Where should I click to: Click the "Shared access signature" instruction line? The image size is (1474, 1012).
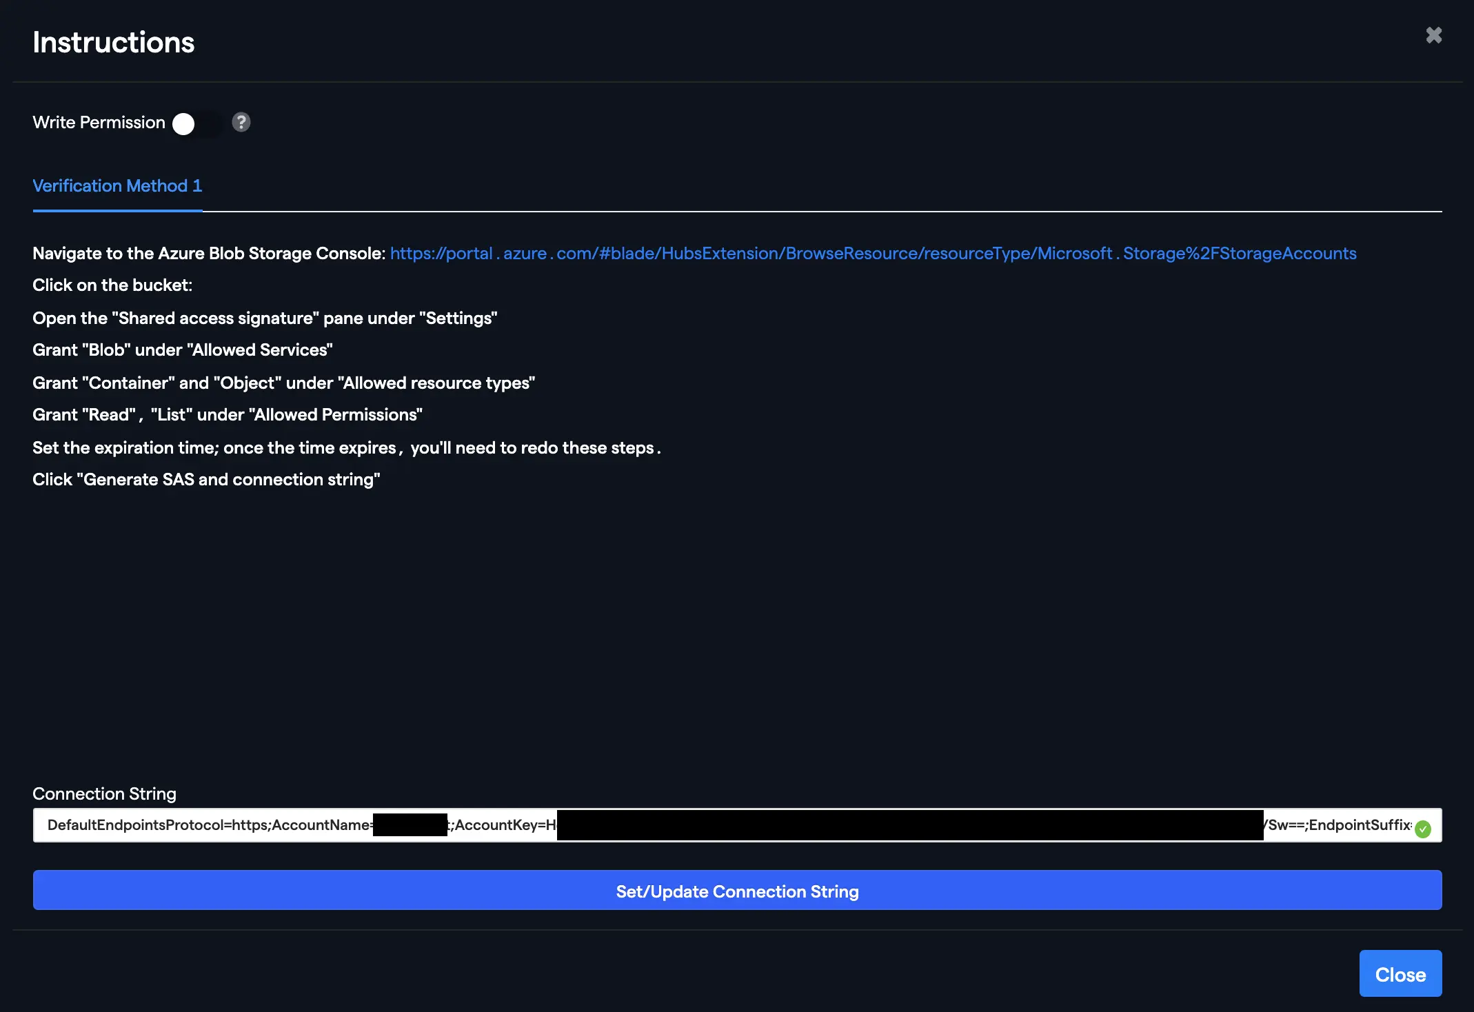(x=265, y=318)
